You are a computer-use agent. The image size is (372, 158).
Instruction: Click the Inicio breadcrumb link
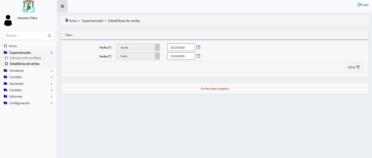[73, 21]
